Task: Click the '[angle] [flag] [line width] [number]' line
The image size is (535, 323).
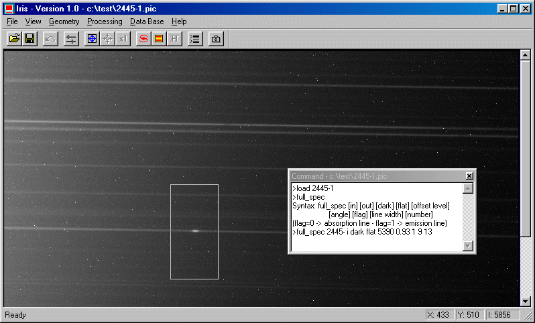Action: pyautogui.click(x=380, y=214)
